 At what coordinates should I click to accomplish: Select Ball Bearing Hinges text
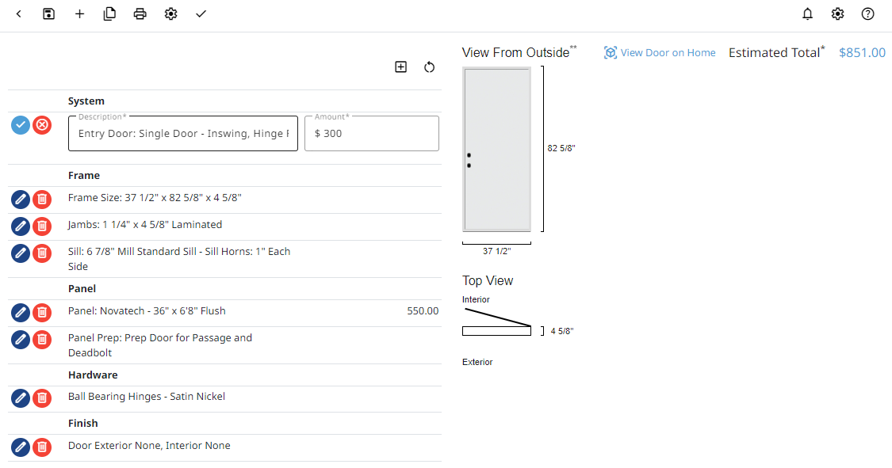tap(147, 397)
